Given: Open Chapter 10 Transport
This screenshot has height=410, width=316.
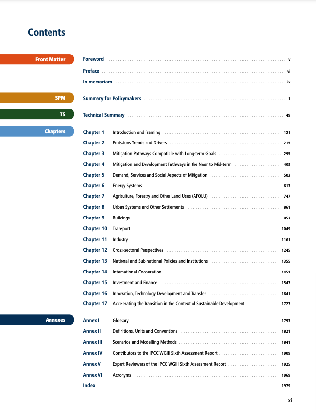Looking at the screenshot, I should point(122,229).
